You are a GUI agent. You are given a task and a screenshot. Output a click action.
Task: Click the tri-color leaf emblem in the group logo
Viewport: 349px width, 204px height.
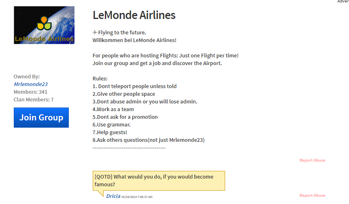[x=44, y=23]
